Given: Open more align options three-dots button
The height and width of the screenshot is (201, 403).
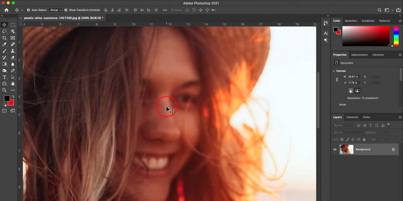Looking at the screenshot, I should tap(165, 10).
